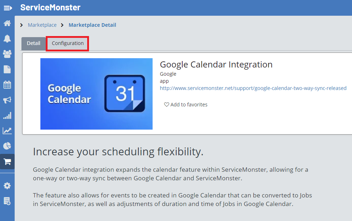The width and height of the screenshot is (352, 221).
Task: Expand the sidebar hamburger menu
Action: [x=8, y=8]
